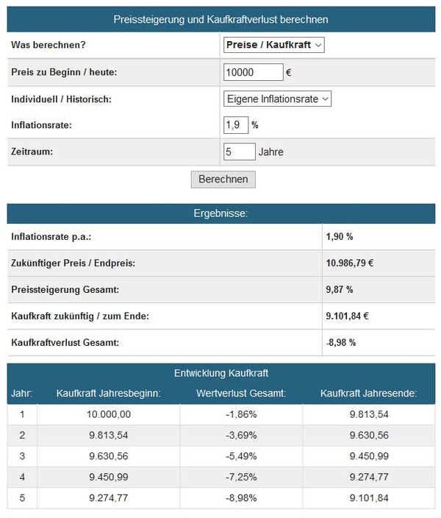441x518 pixels.
Task: Click the Jahr column header
Action: point(22,394)
